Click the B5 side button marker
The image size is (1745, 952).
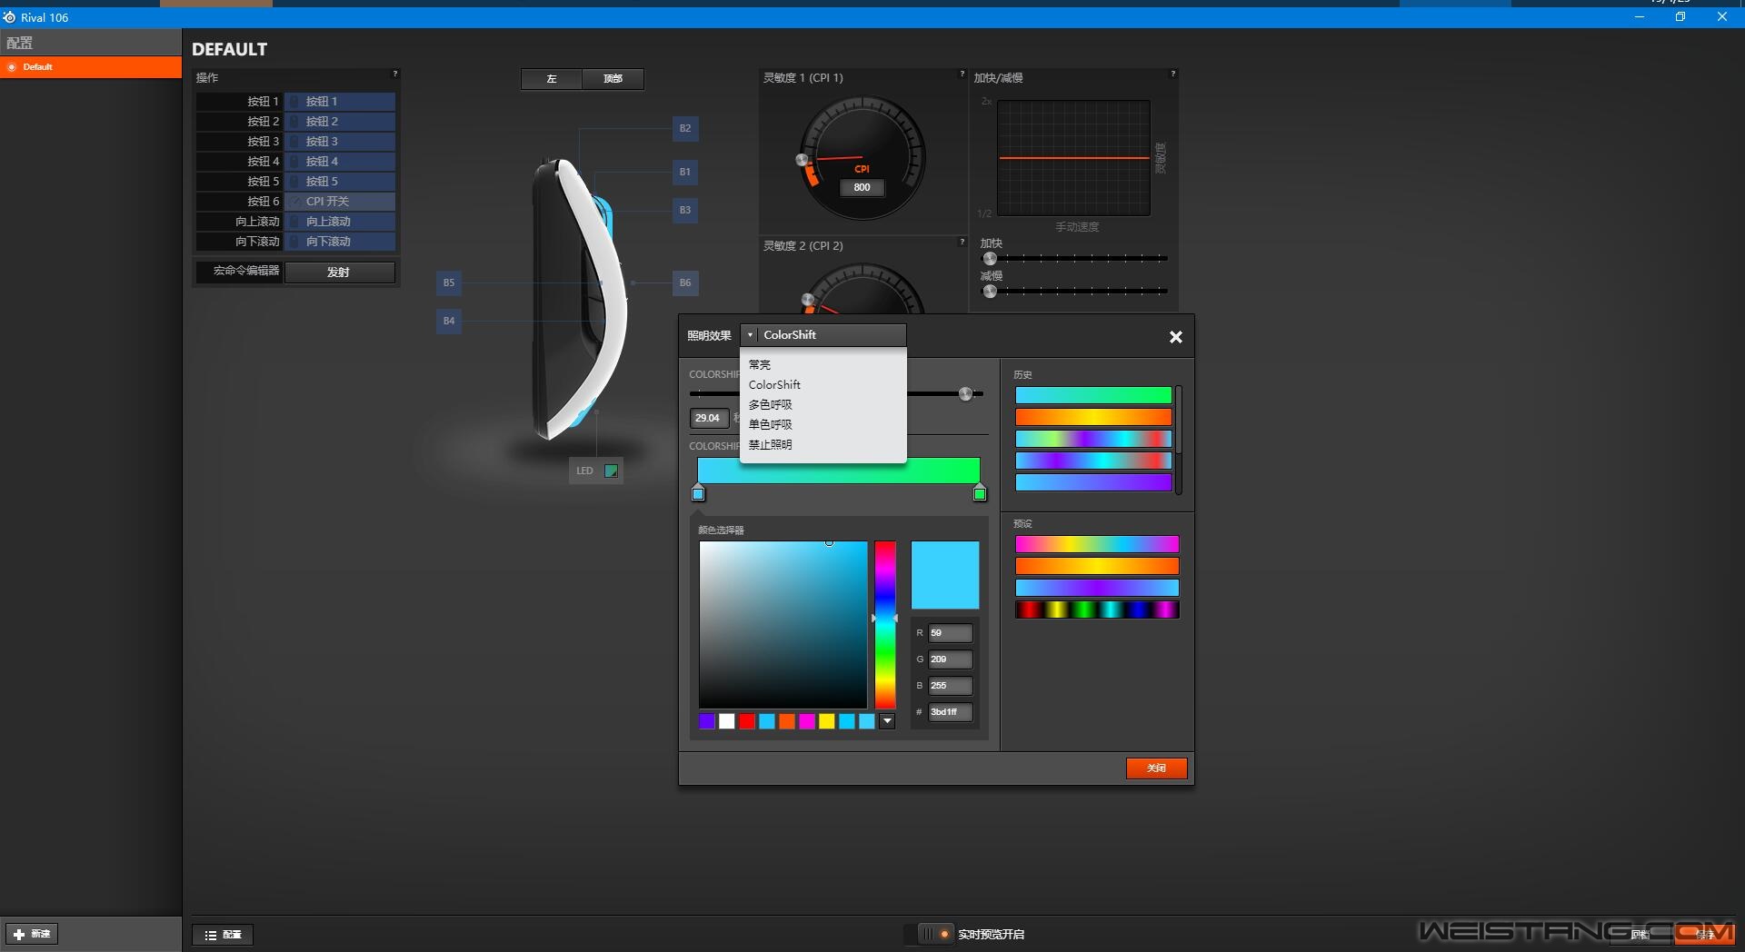click(449, 283)
